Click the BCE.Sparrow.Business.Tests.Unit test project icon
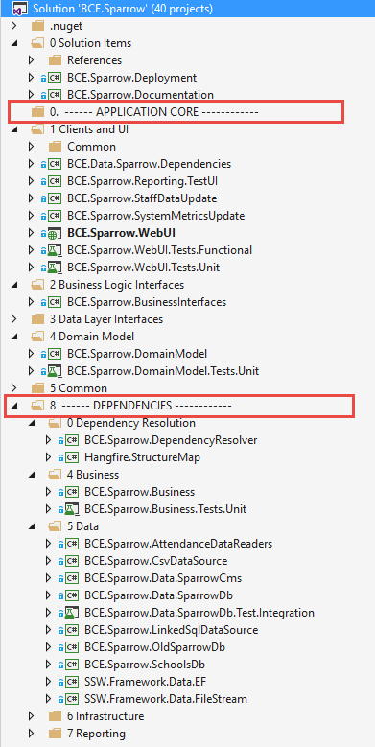This screenshot has width=375, height=747. click(72, 509)
